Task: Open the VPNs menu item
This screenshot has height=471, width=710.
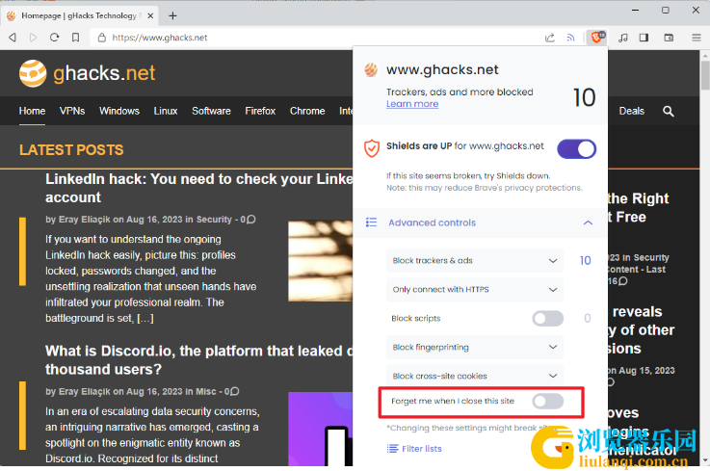Action: (72, 111)
